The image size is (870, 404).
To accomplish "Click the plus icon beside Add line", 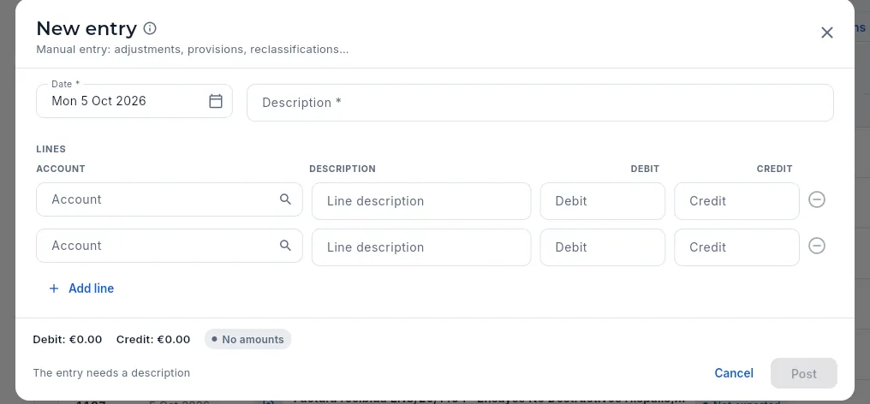I will pyautogui.click(x=54, y=288).
